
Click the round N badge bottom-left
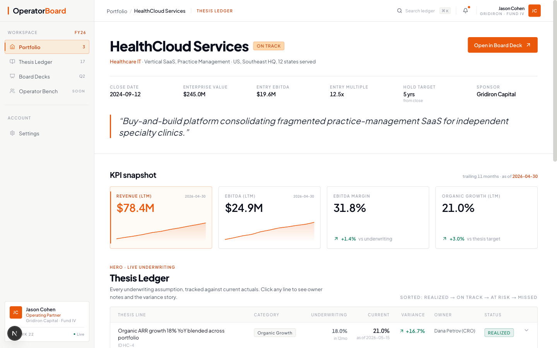tap(15, 333)
